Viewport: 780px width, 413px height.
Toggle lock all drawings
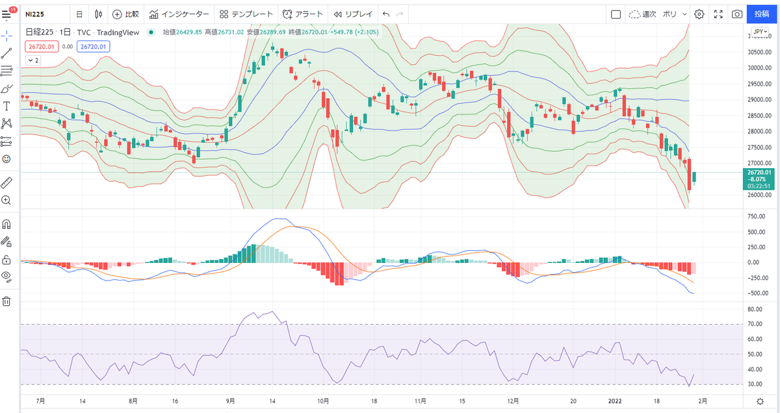[6, 260]
